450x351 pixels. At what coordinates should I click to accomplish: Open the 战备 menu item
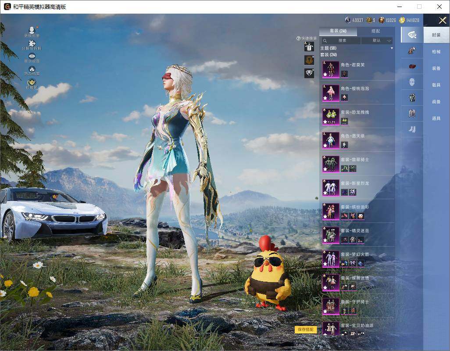tap(436, 102)
